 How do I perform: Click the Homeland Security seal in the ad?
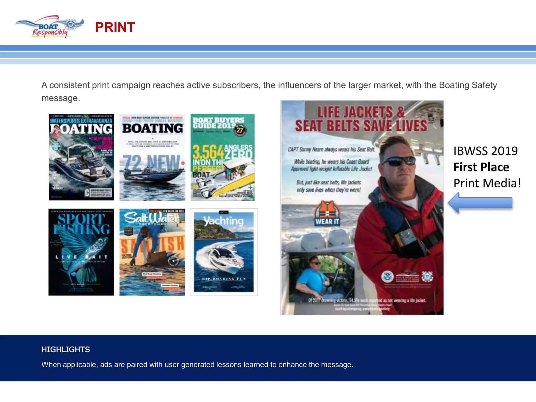coord(387,277)
